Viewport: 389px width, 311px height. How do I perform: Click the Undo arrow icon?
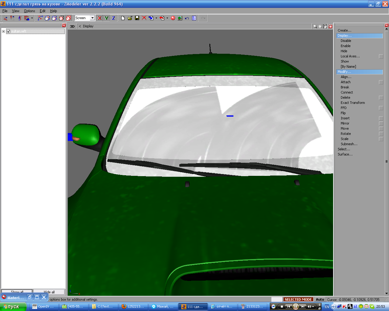[187, 18]
